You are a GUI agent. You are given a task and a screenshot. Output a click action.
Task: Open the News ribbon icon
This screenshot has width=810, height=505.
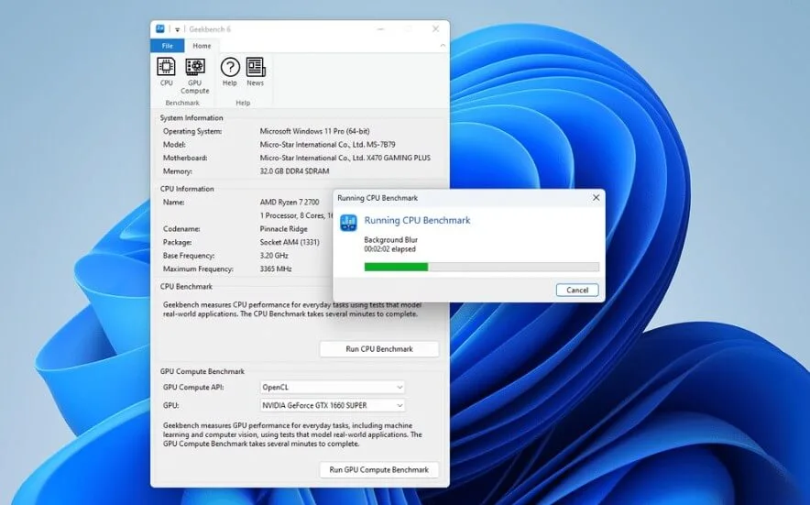[x=256, y=71]
